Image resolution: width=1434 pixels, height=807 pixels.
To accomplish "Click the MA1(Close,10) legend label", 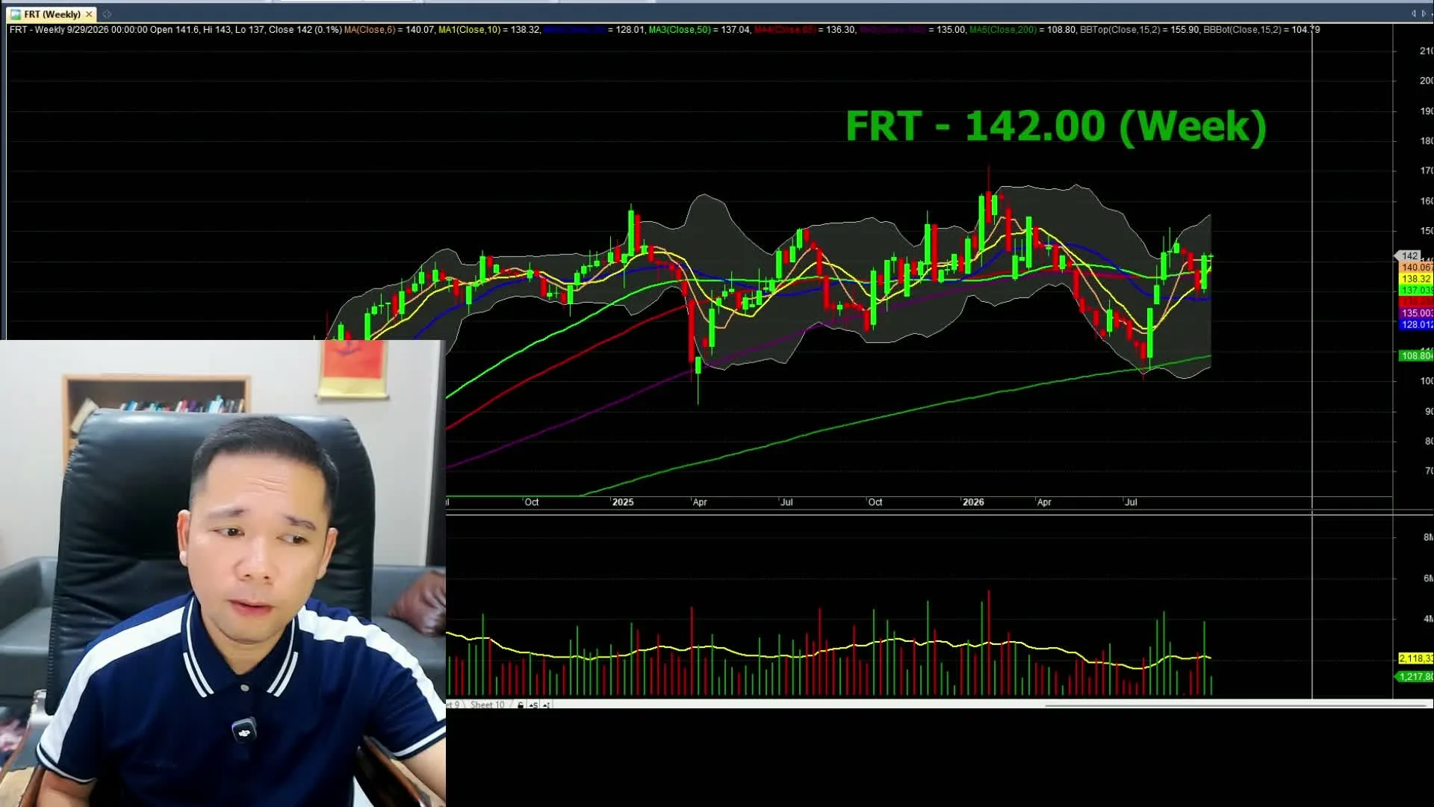I will (470, 30).
